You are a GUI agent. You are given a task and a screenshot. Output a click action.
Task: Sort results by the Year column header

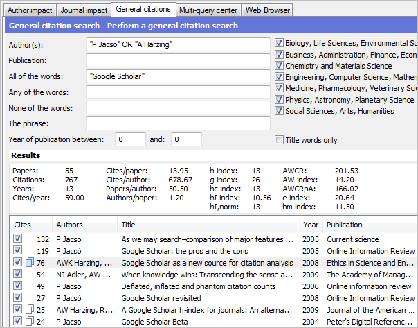click(311, 225)
